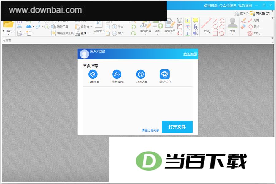Select the 距离 distance measure tool

pyautogui.click(x=254, y=21)
